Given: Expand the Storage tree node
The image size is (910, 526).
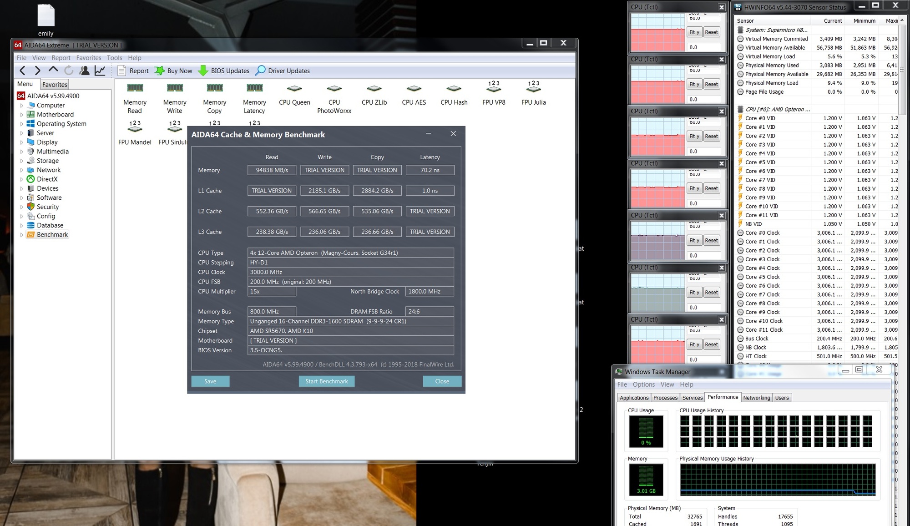Looking at the screenshot, I should [21, 161].
